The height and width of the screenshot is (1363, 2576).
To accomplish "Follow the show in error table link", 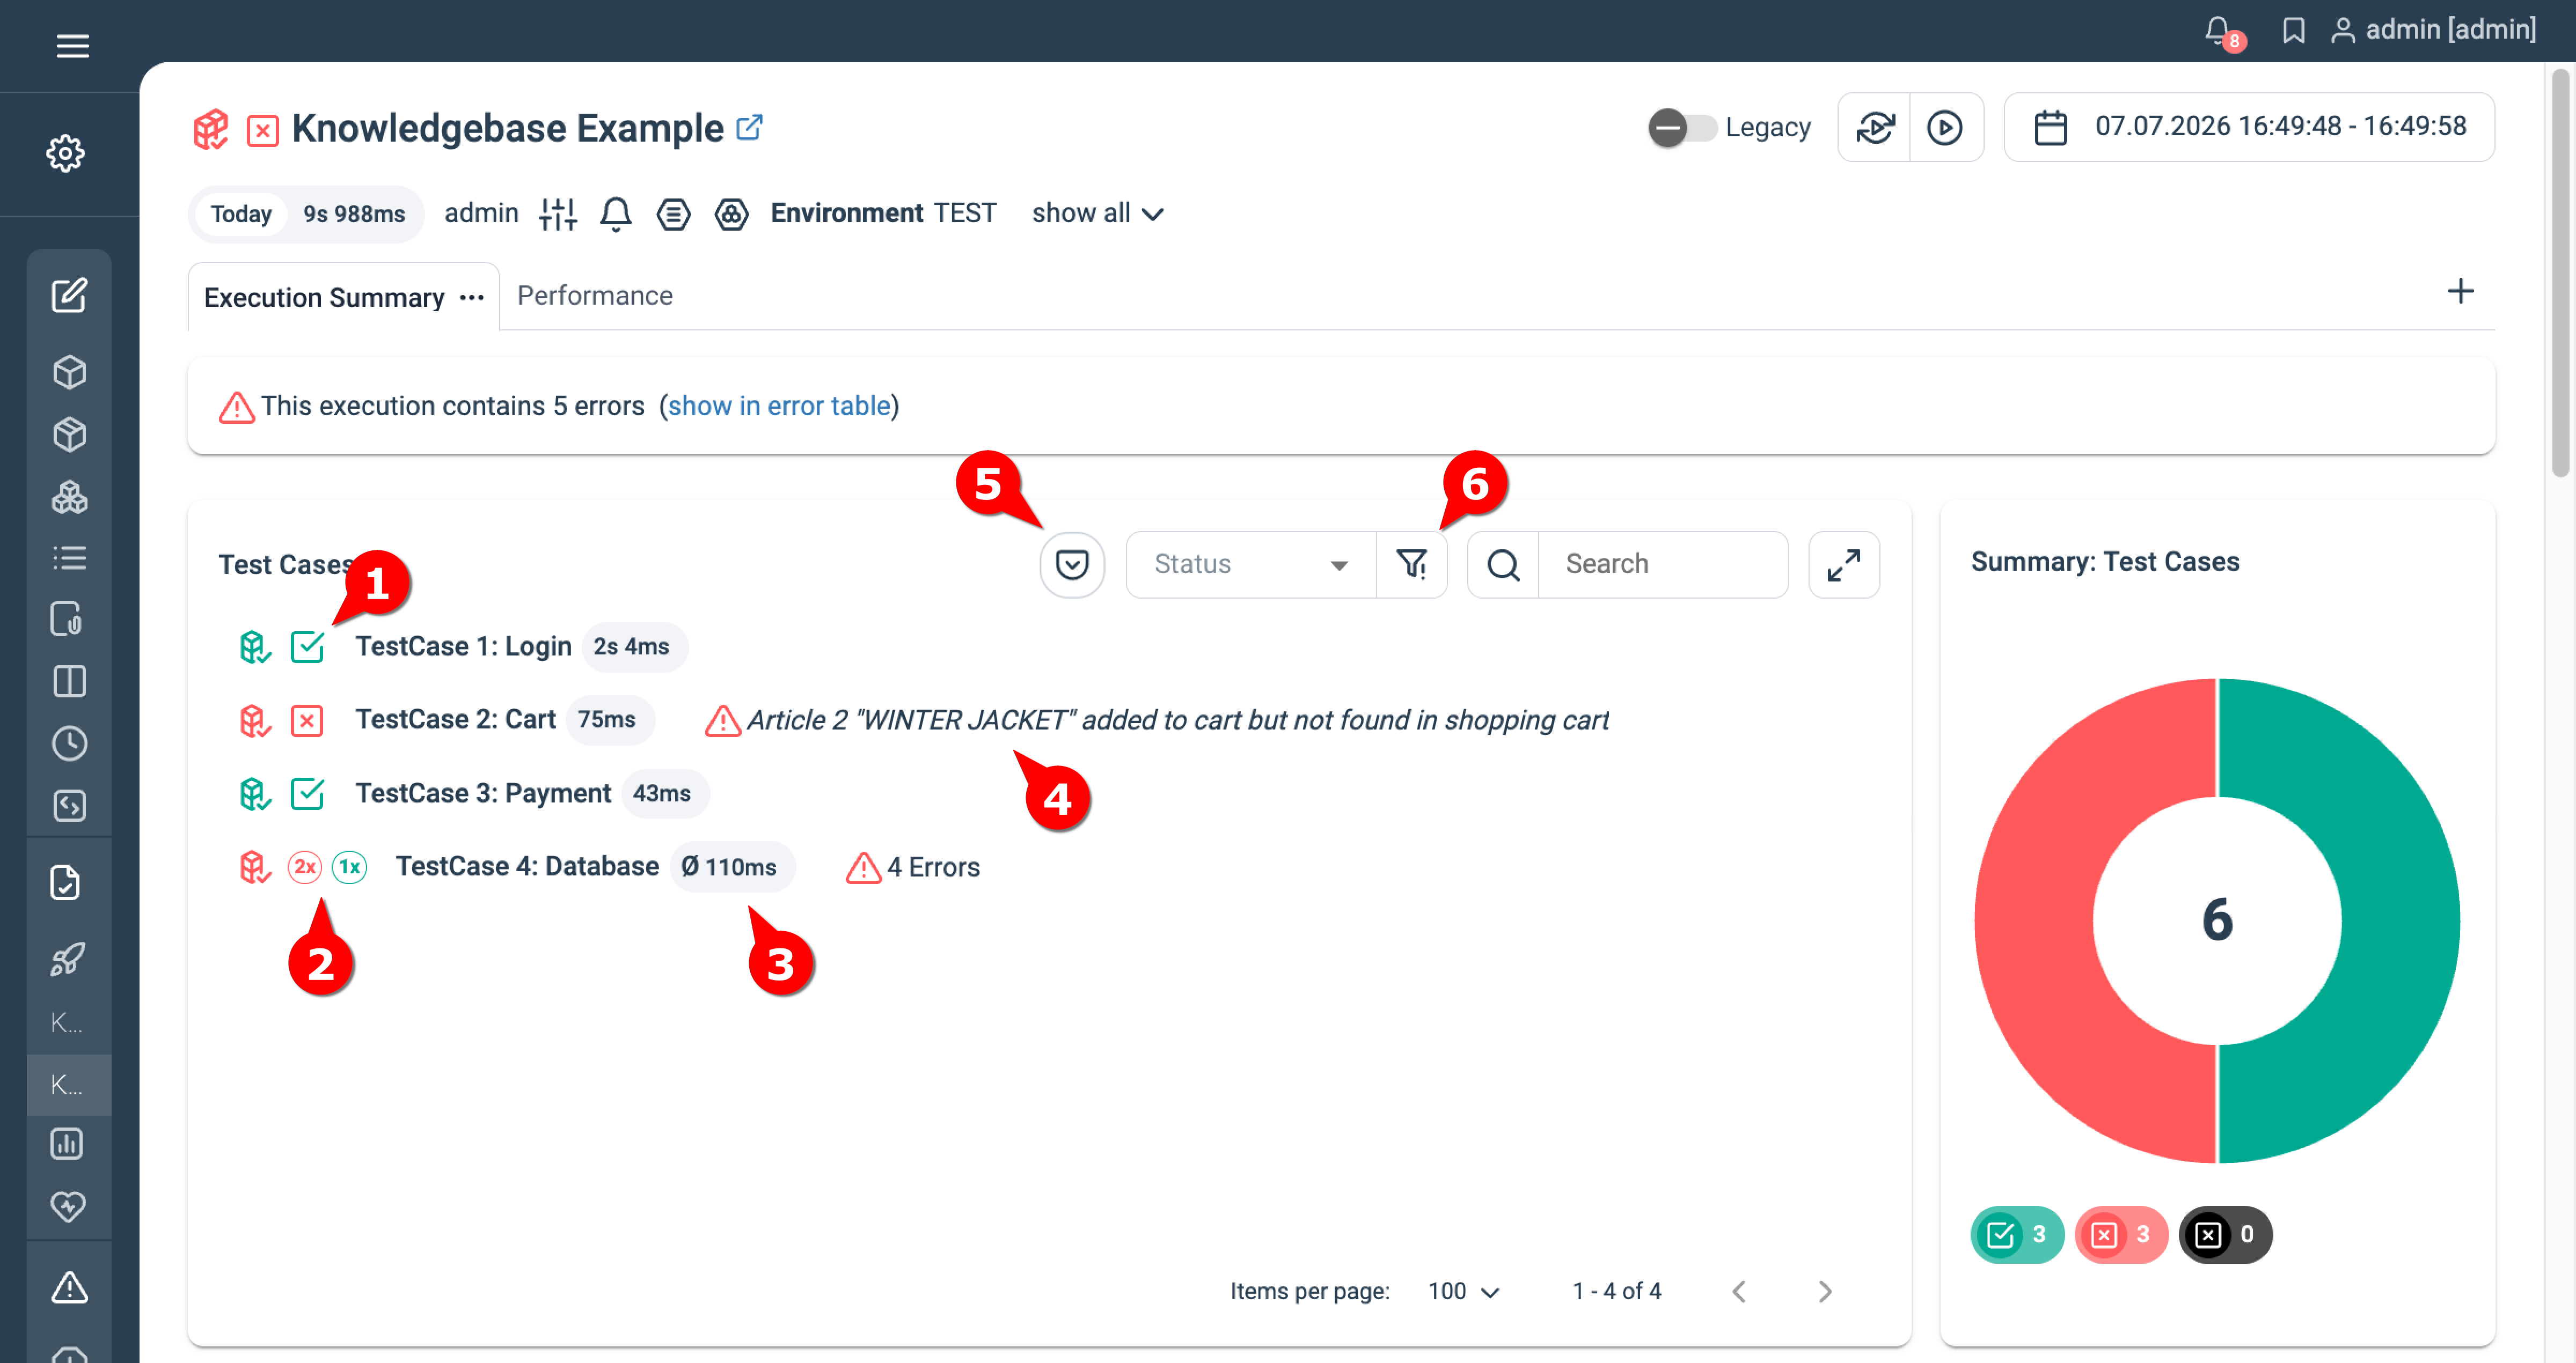I will click(x=779, y=406).
